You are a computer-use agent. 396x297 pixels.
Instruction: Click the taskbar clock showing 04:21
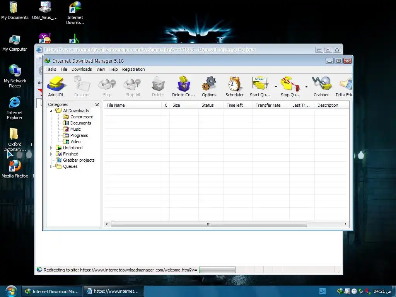382,292
